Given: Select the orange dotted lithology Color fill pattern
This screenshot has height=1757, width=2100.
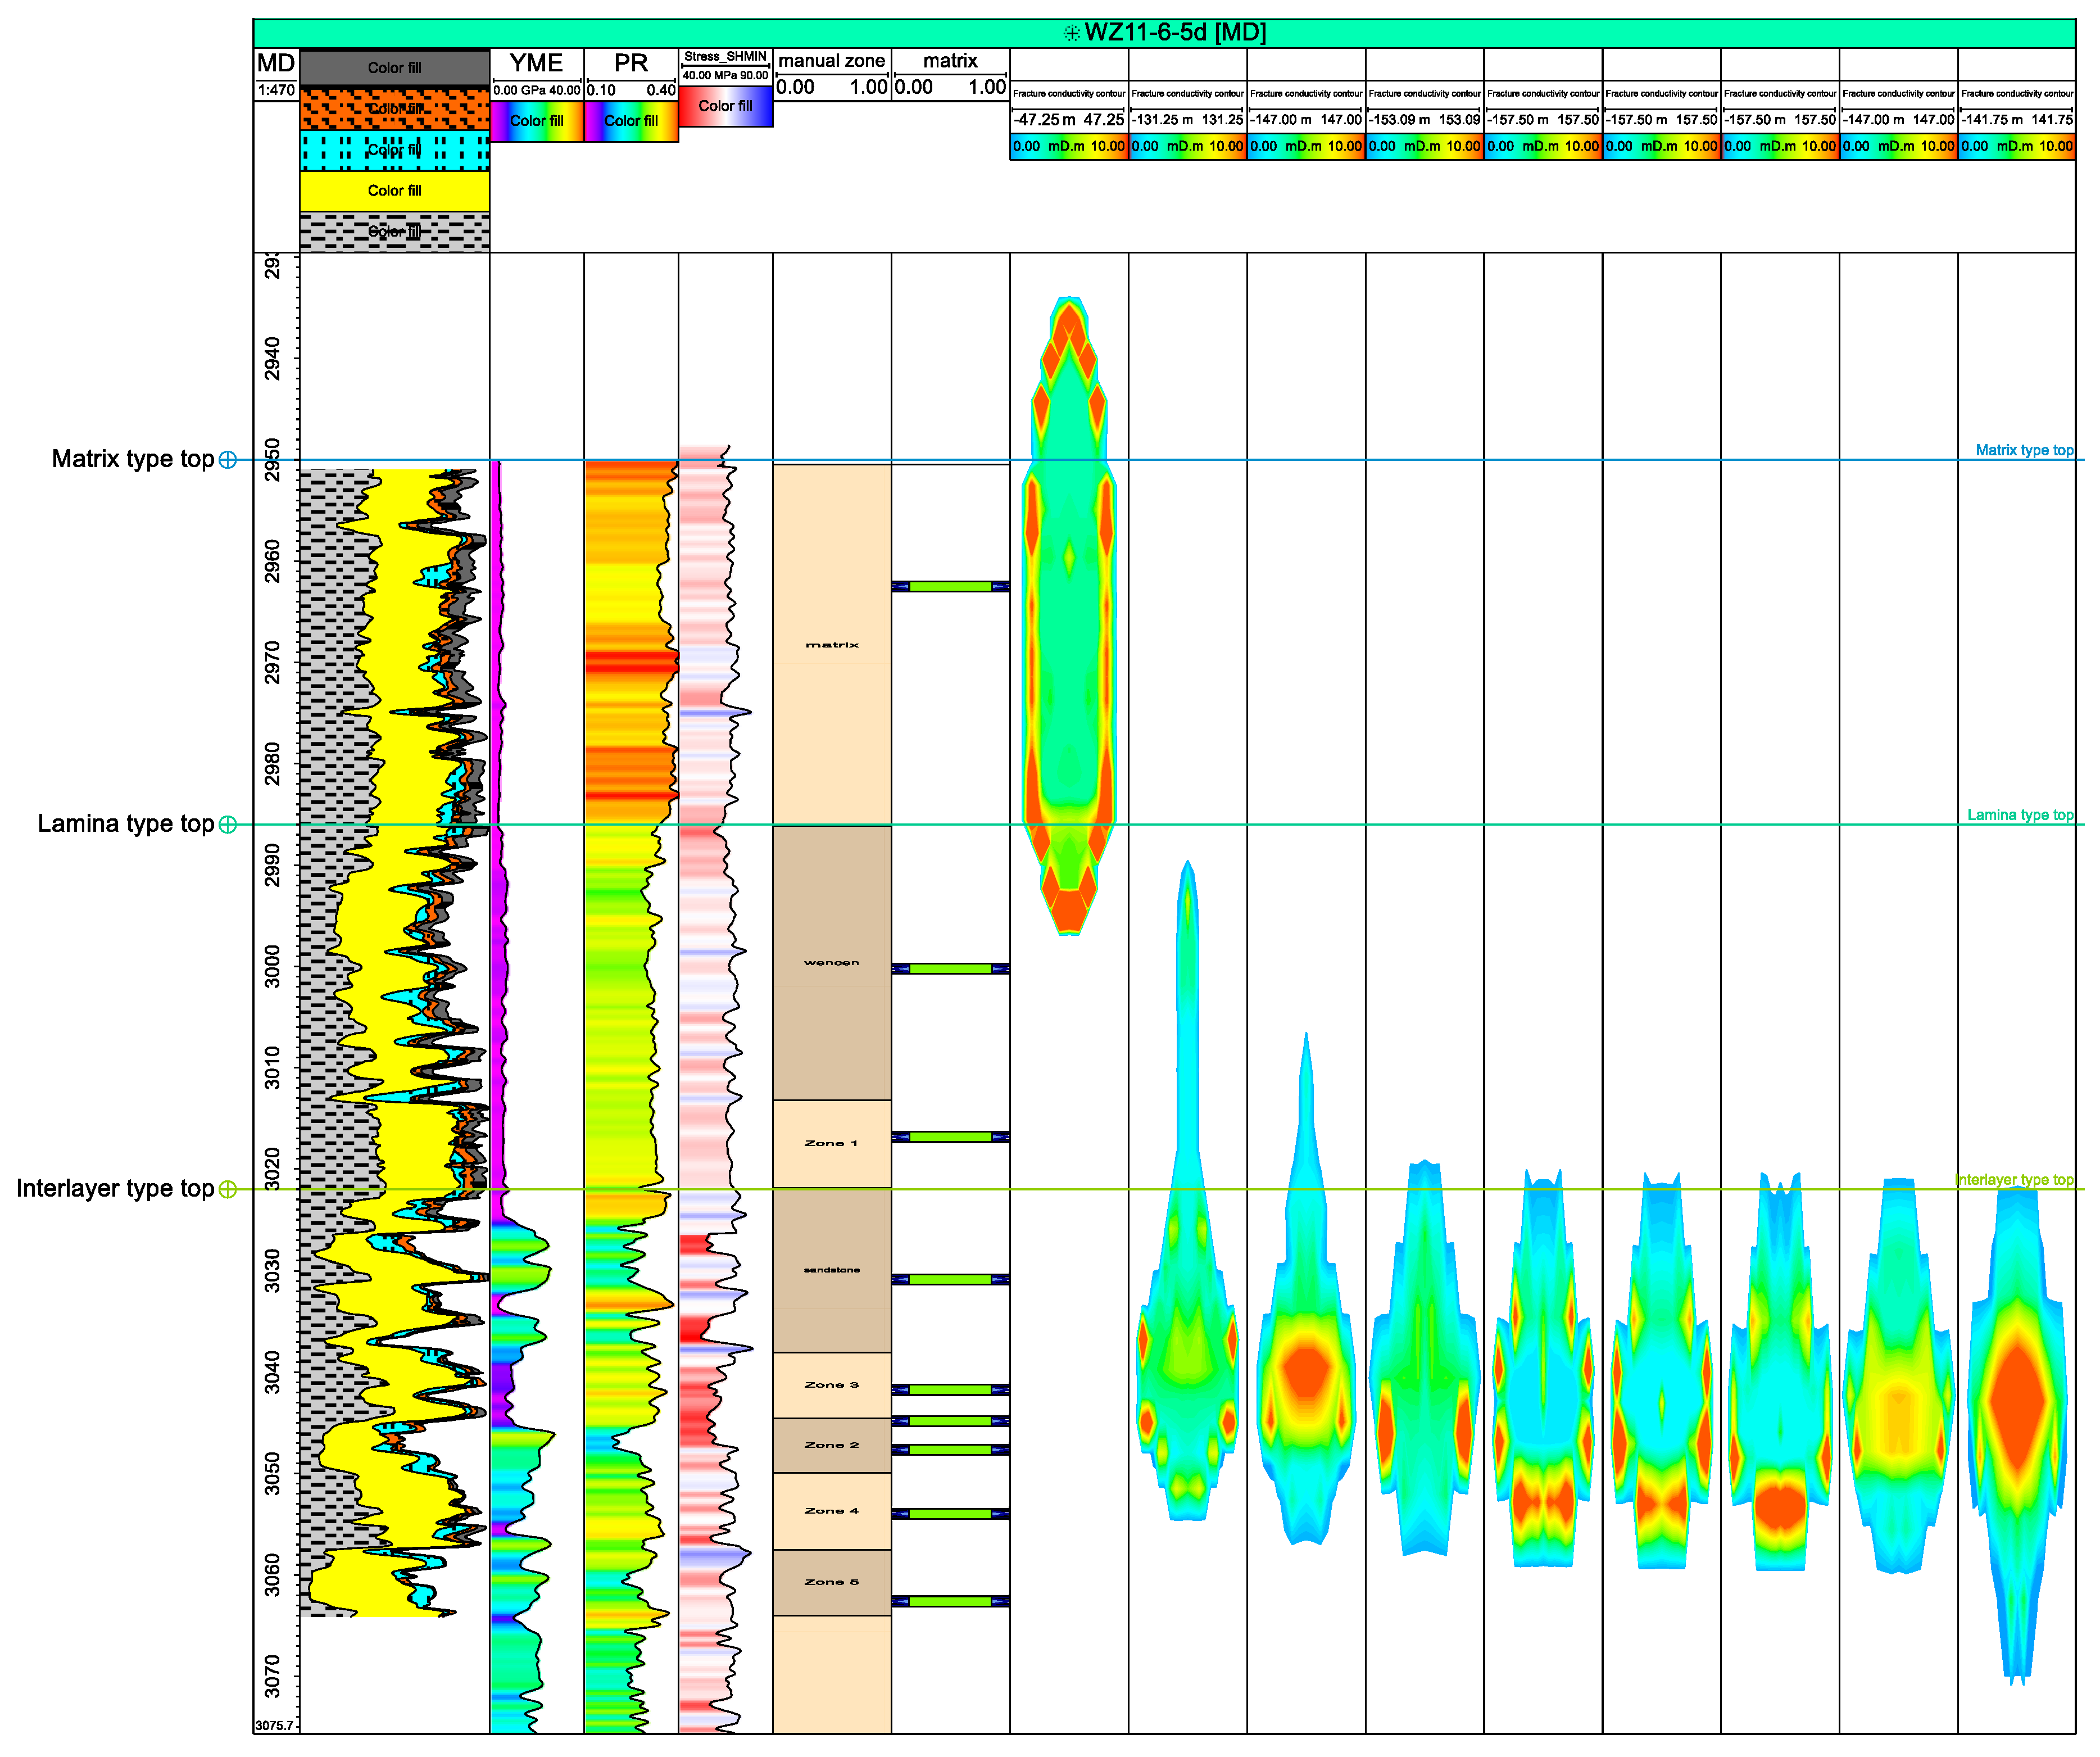Looking at the screenshot, I should [x=394, y=108].
